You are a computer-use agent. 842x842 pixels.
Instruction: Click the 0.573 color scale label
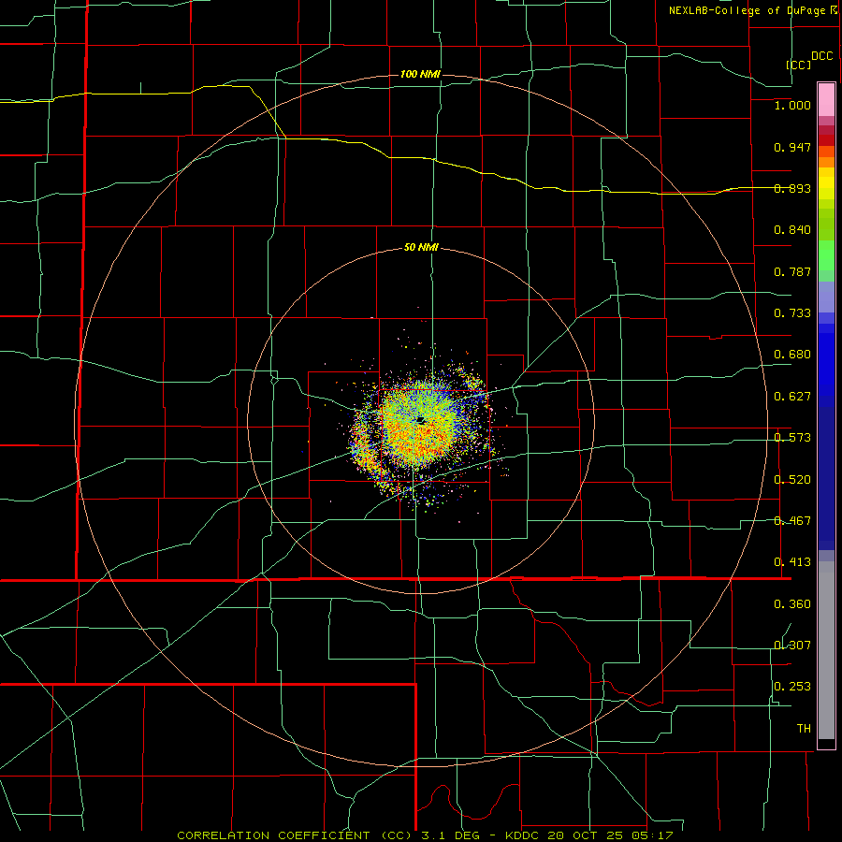click(792, 438)
